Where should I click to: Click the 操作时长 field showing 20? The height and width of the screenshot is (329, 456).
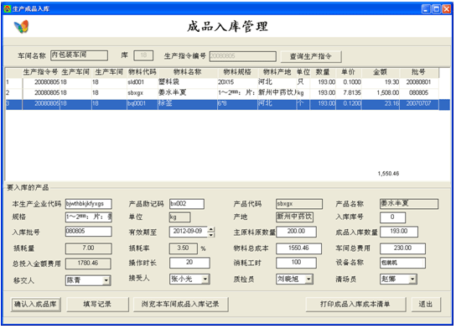point(189,263)
